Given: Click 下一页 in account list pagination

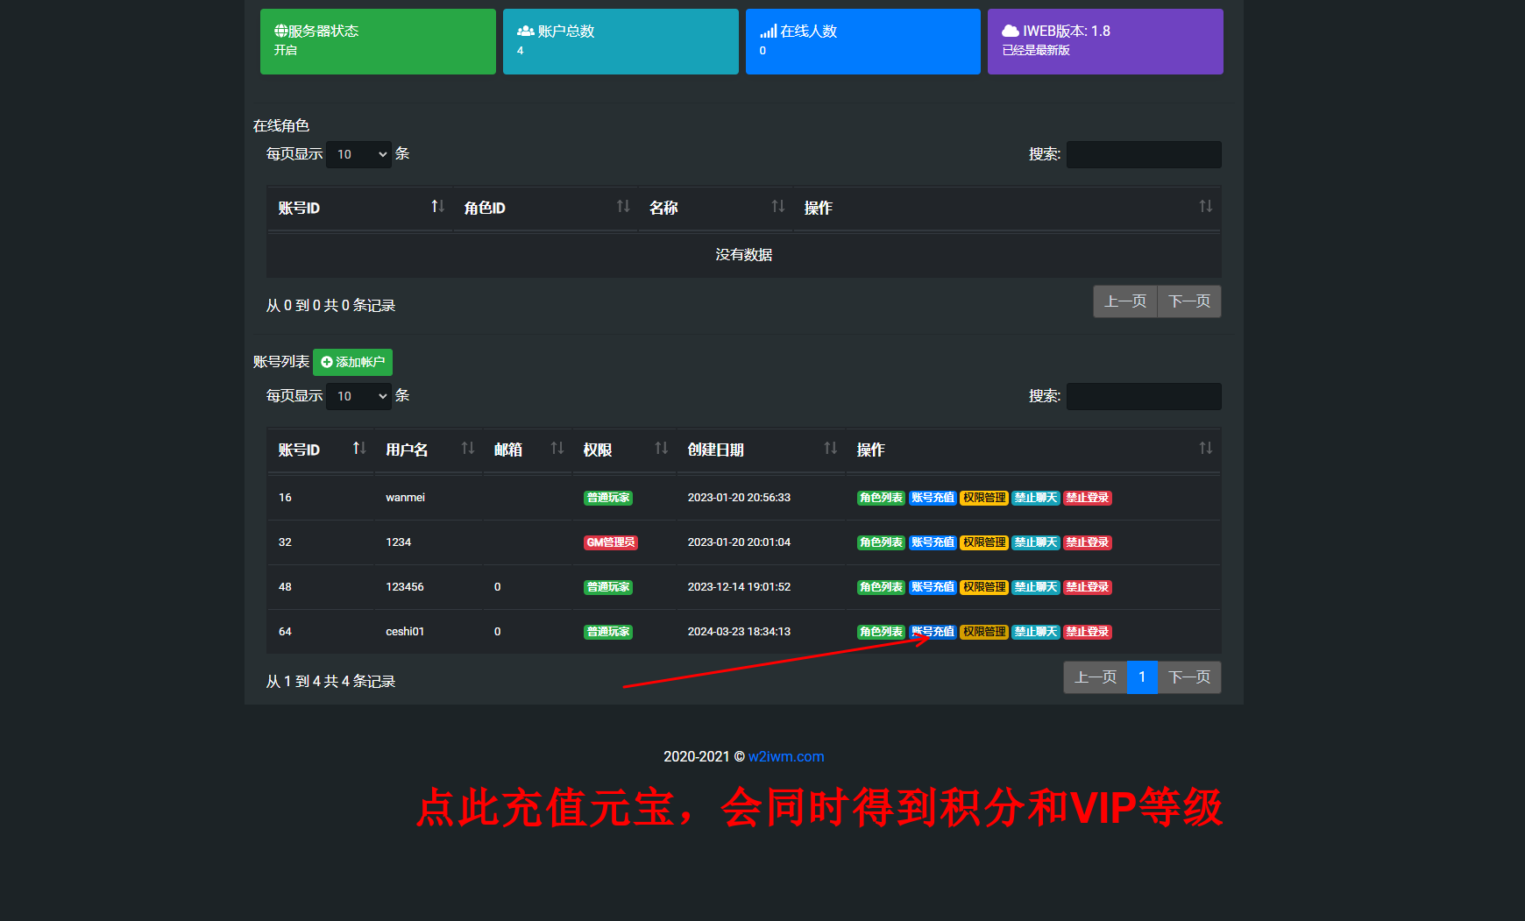Looking at the screenshot, I should (x=1189, y=677).
